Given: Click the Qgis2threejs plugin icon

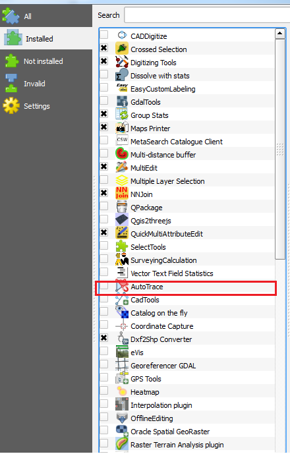Looking at the screenshot, I should [x=122, y=219].
